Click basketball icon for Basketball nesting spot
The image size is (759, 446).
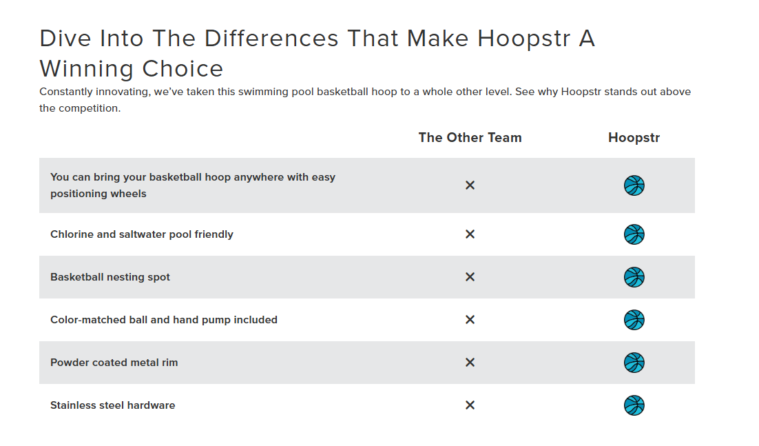(x=634, y=277)
